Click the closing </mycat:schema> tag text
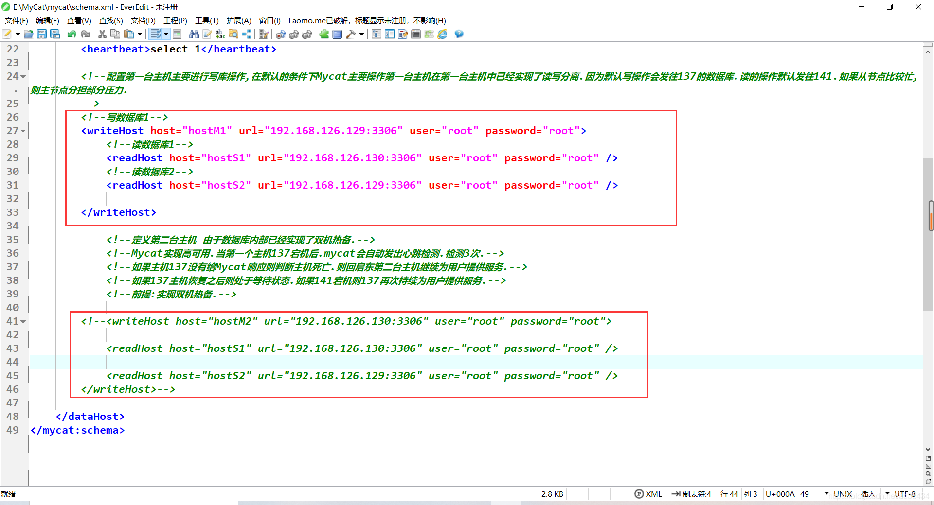This screenshot has height=505, width=934. click(x=77, y=430)
